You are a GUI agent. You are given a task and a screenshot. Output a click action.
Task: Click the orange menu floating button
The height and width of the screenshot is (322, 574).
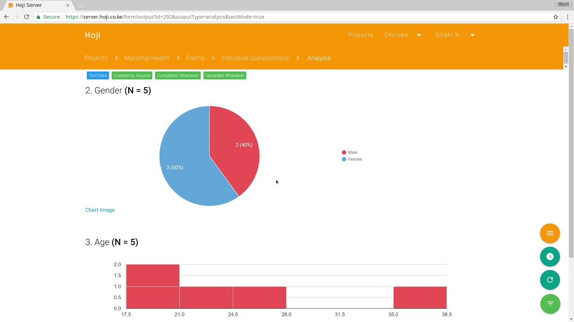(550, 233)
